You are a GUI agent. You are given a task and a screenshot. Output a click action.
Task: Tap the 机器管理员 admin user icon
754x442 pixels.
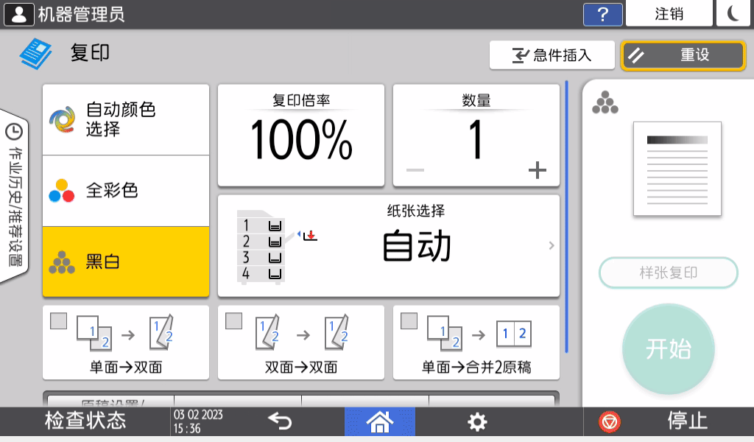(18, 13)
